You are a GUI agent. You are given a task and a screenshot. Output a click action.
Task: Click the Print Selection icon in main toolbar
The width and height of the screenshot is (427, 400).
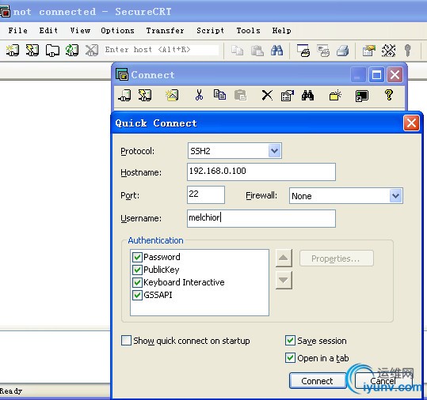click(323, 51)
